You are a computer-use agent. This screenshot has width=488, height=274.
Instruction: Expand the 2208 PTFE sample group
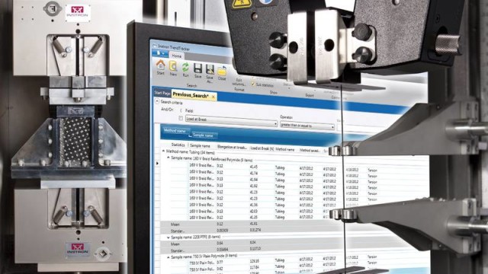click(x=169, y=237)
